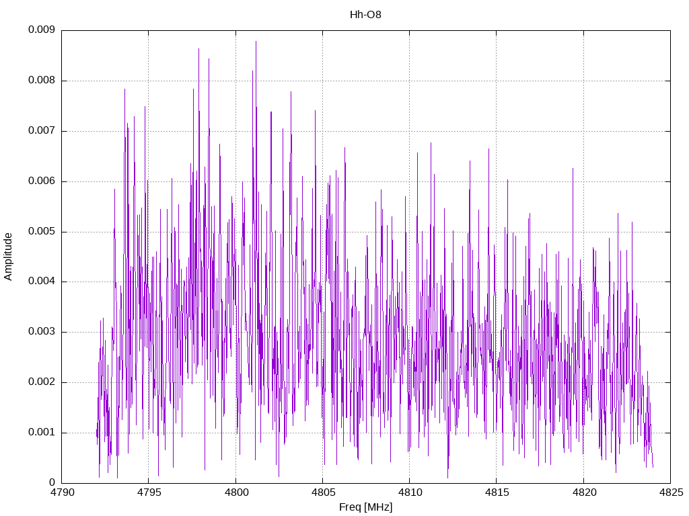The height and width of the screenshot is (516, 689).
Task: Click the 0.009 y-axis tick label
Action: [x=42, y=30]
